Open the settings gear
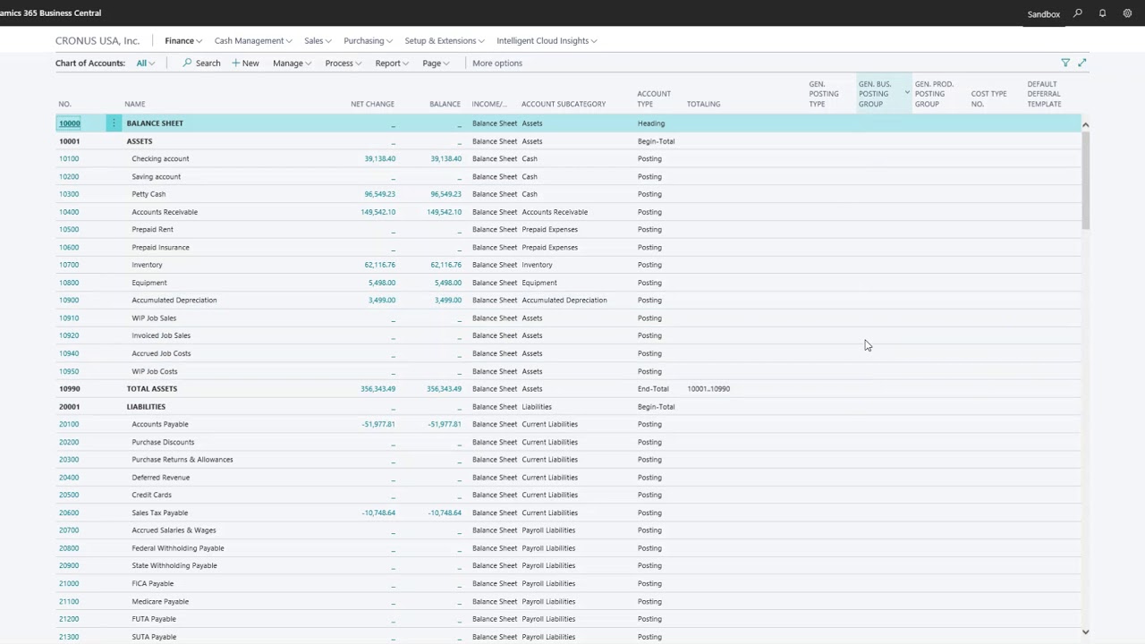1145x644 pixels. (1127, 13)
